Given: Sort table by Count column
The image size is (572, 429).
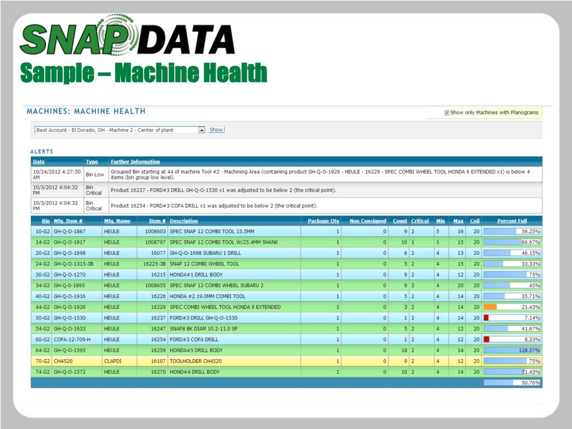Looking at the screenshot, I should pyautogui.click(x=400, y=221).
